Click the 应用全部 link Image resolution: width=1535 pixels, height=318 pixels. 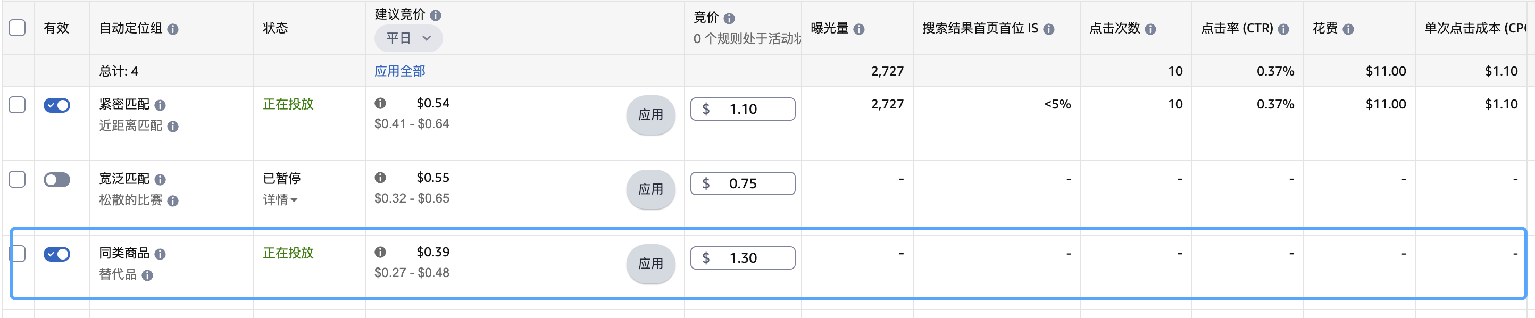point(401,70)
